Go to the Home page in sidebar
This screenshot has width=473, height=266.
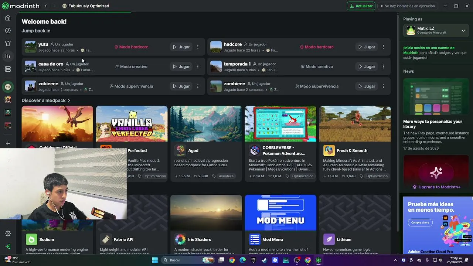[8, 18]
